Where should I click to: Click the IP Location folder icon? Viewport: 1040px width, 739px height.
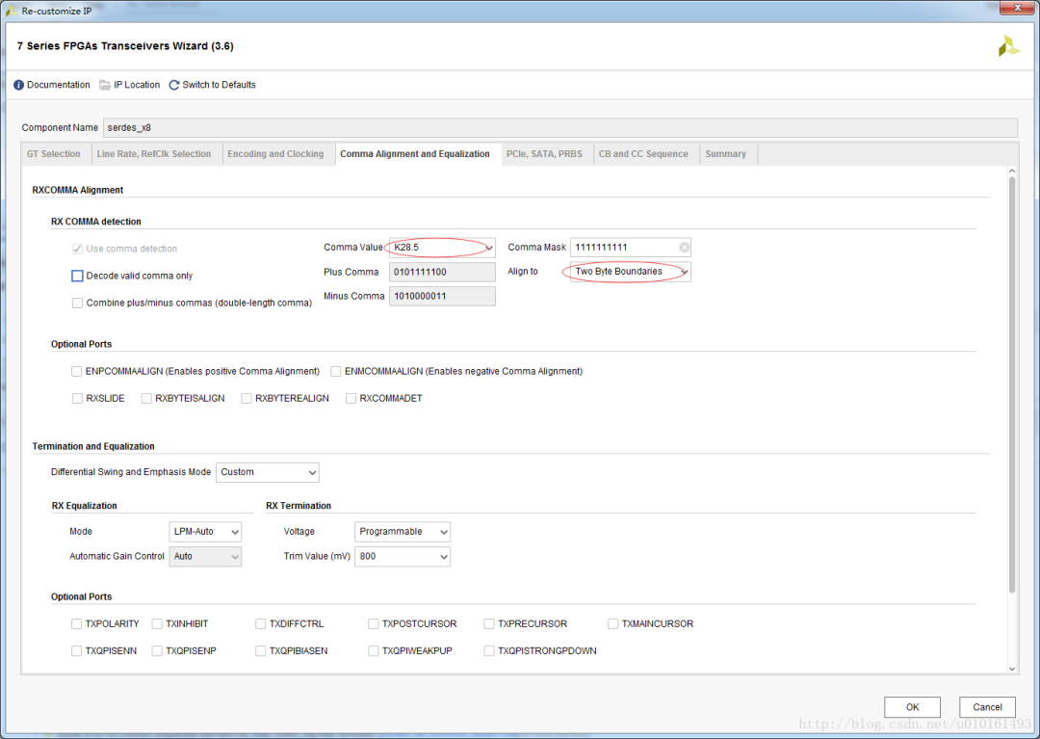click(105, 85)
